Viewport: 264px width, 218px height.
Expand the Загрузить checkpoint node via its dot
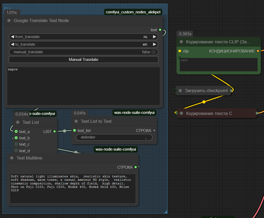(x=180, y=91)
